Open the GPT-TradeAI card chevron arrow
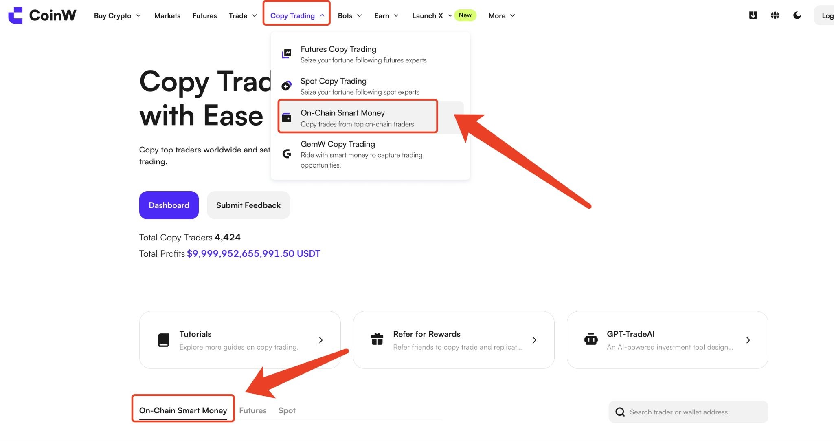834x443 pixels. [748, 340]
